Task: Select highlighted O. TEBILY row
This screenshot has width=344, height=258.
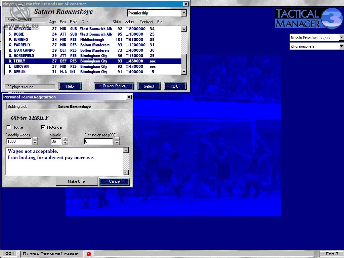Action: pyautogui.click(x=93, y=61)
